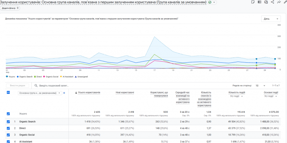Image resolution: width=287 pixels, height=143 pixels.
Task: Click the Organic Search row label
Action: tap(27, 122)
